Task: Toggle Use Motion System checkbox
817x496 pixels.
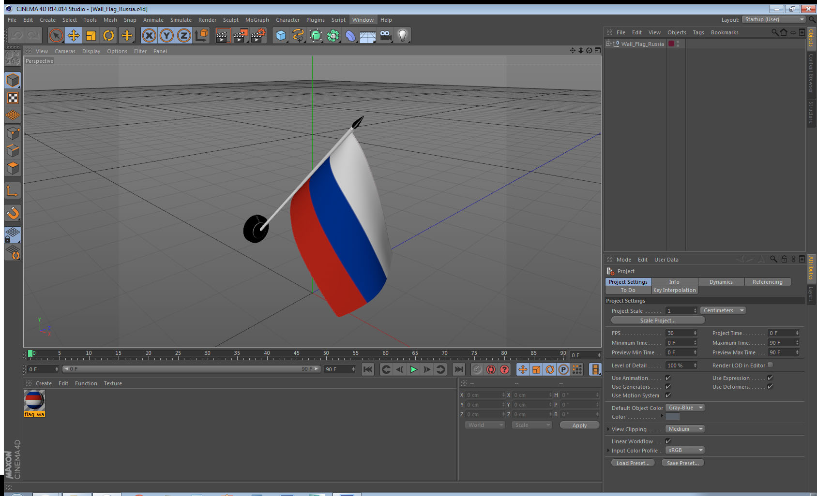Action: pos(668,395)
